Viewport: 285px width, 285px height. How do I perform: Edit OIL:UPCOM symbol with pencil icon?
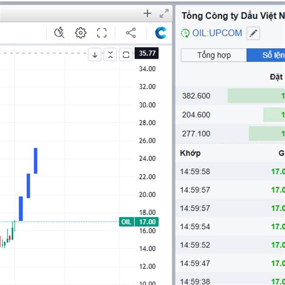coord(253,33)
